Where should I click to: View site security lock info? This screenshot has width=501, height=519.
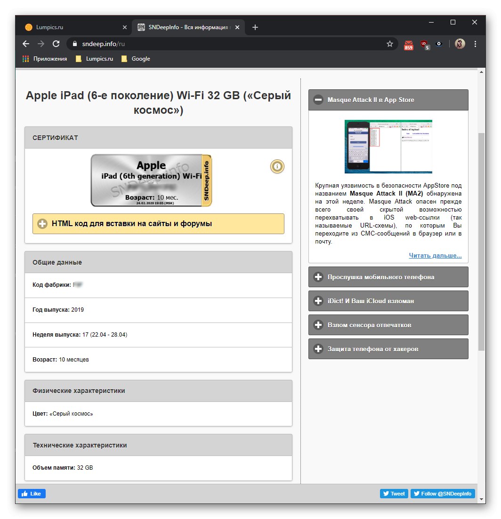coord(74,44)
